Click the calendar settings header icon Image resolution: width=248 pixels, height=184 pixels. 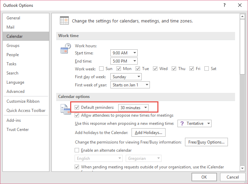[x=64, y=20]
